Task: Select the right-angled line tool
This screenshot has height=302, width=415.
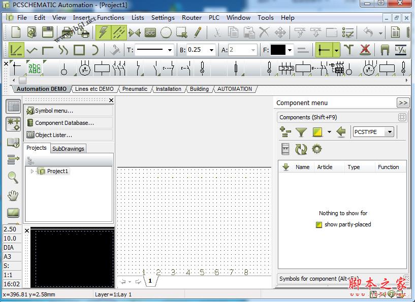Action: [x=48, y=50]
